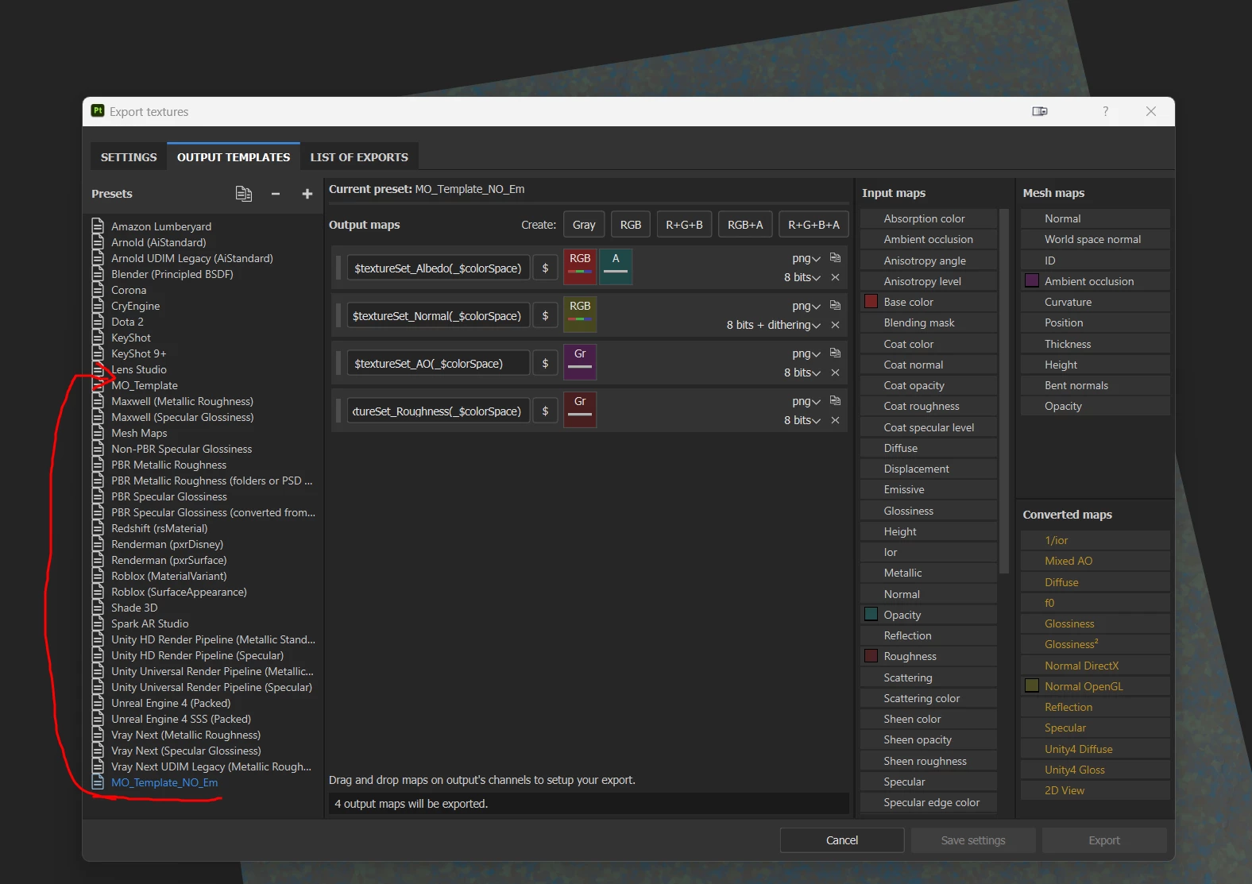The image size is (1252, 884).
Task: Open help with the question mark icon
Action: [1105, 111]
